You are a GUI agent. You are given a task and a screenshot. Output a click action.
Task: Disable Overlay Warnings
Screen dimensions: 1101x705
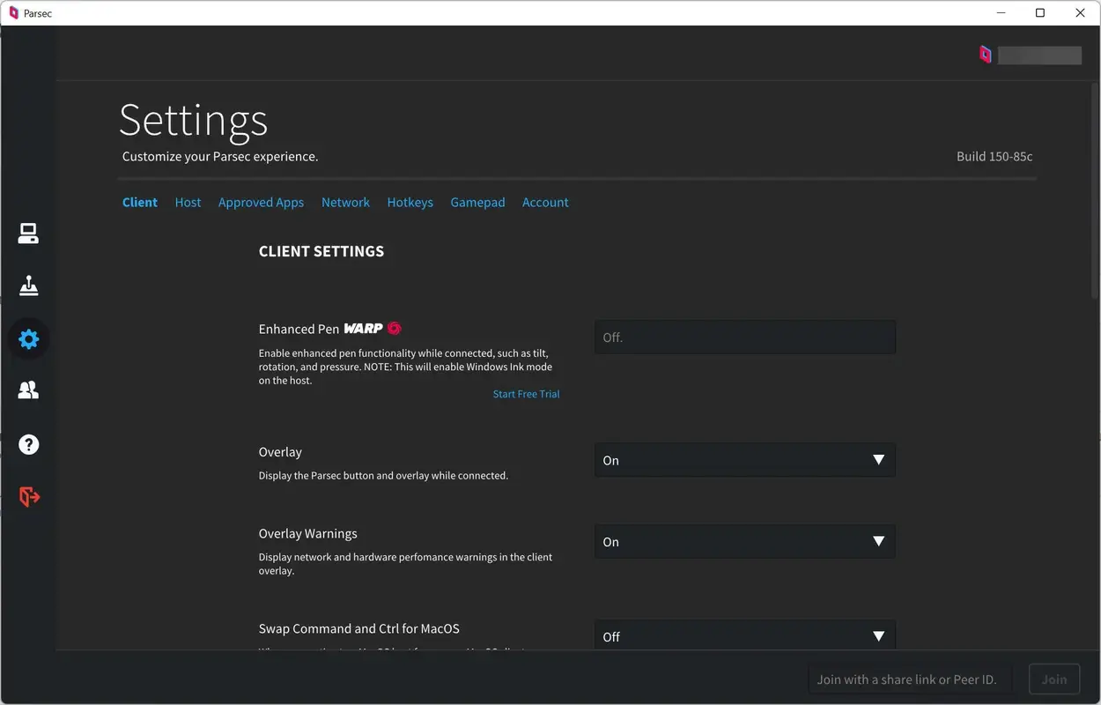(744, 541)
